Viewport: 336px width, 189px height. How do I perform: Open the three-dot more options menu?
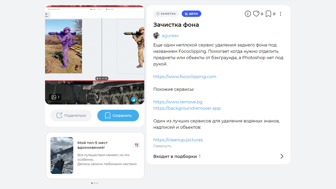click(x=281, y=14)
